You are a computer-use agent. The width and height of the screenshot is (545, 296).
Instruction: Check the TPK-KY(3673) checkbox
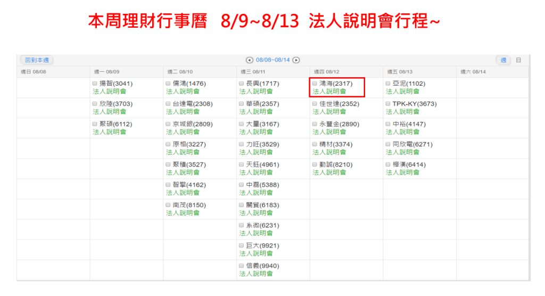click(x=388, y=104)
